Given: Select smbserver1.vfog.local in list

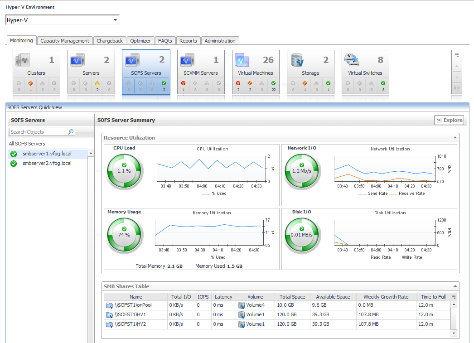Looking at the screenshot, I should click(x=48, y=154).
